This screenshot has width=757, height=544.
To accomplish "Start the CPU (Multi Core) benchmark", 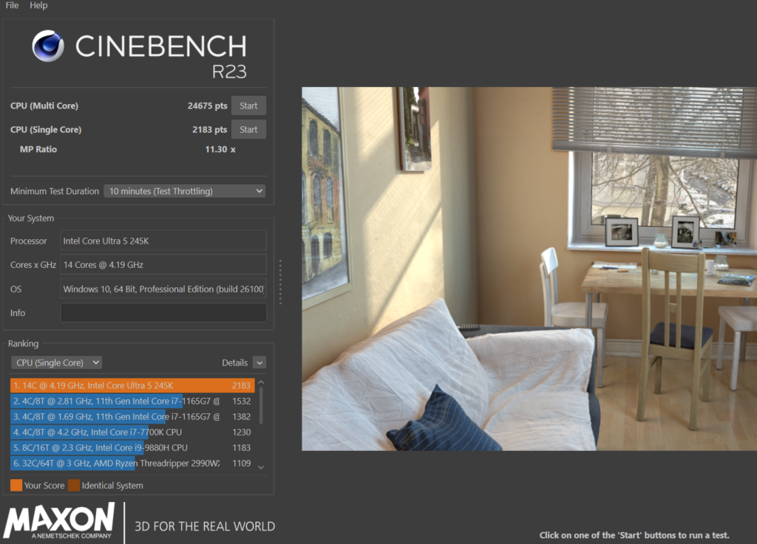I will click(248, 105).
